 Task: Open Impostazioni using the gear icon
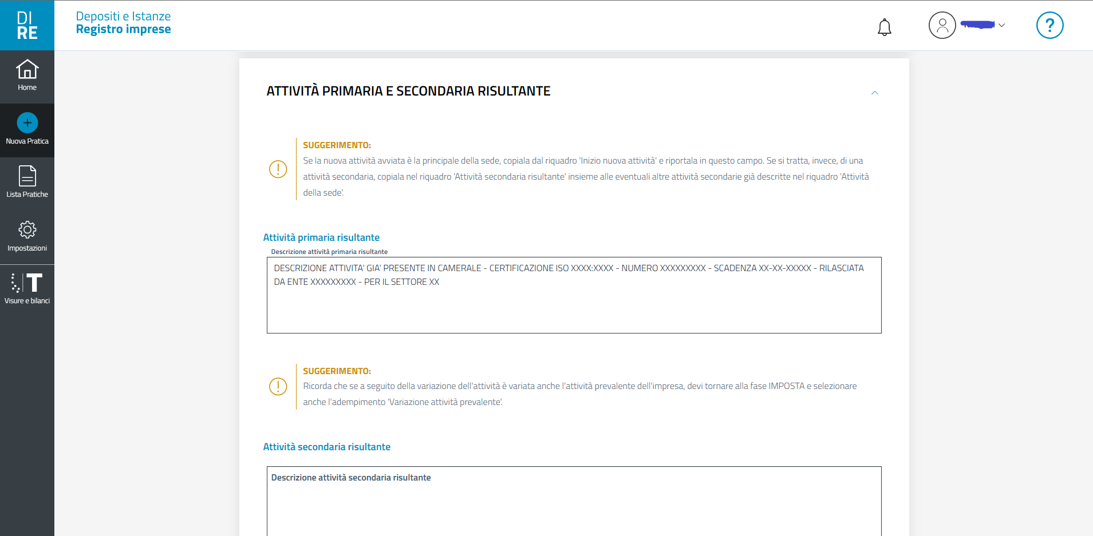pyautogui.click(x=27, y=230)
